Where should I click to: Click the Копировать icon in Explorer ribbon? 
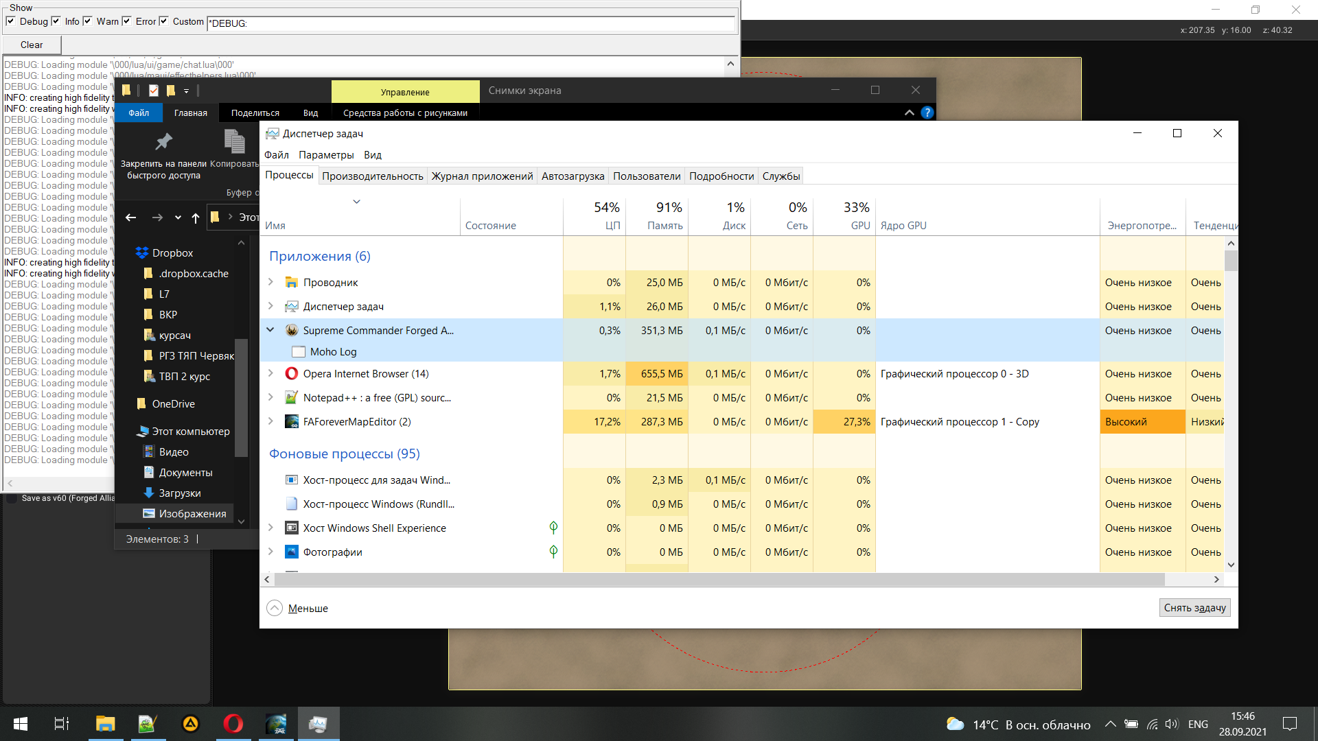tap(235, 141)
